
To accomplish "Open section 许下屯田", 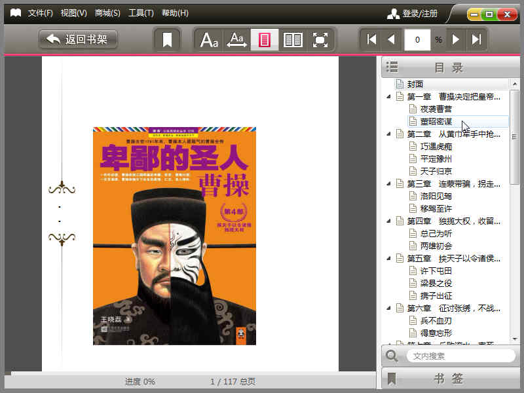I will [x=436, y=271].
